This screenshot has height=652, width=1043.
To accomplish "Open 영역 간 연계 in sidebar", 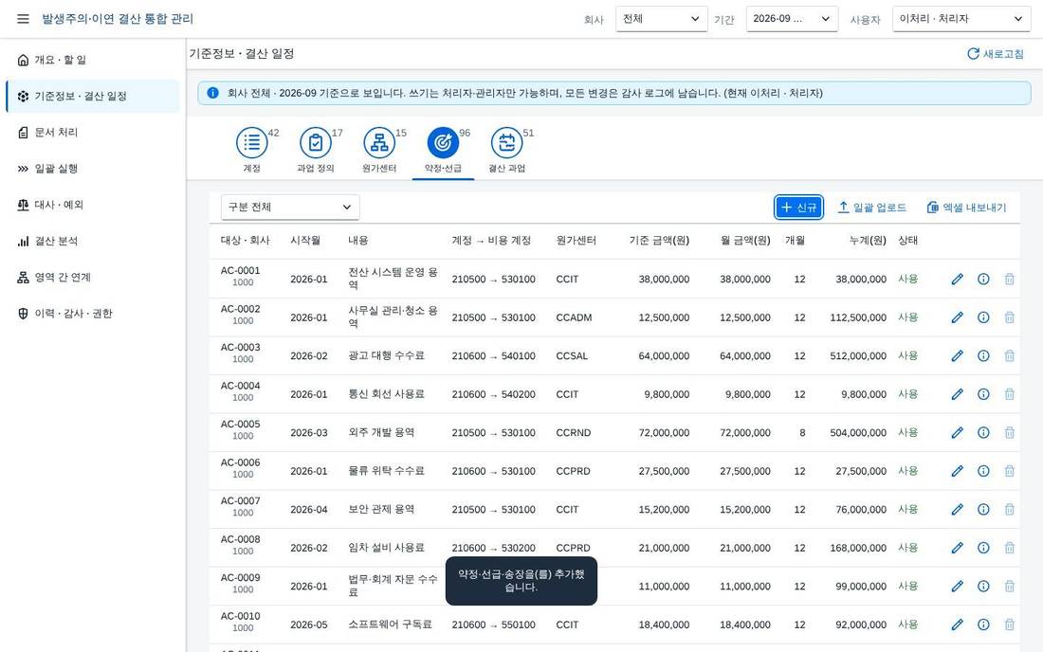I will click(x=93, y=277).
